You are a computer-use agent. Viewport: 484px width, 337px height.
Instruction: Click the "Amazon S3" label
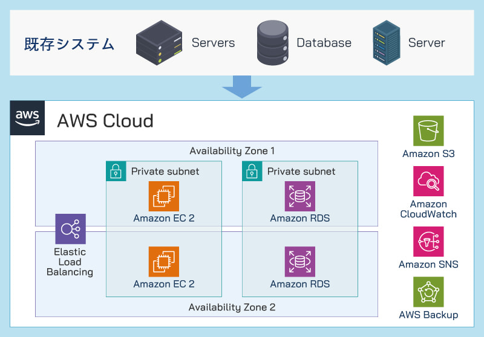pyautogui.click(x=428, y=153)
